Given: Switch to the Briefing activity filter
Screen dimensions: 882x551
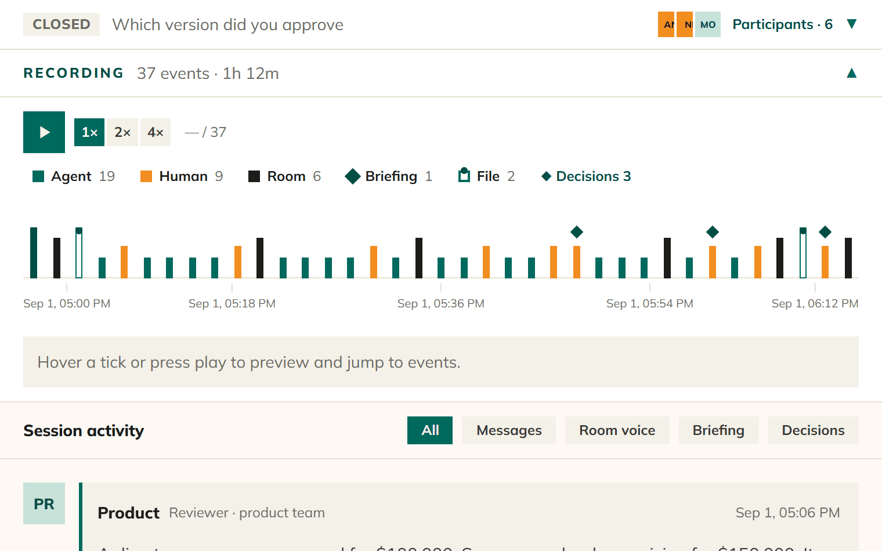Looking at the screenshot, I should (x=718, y=430).
